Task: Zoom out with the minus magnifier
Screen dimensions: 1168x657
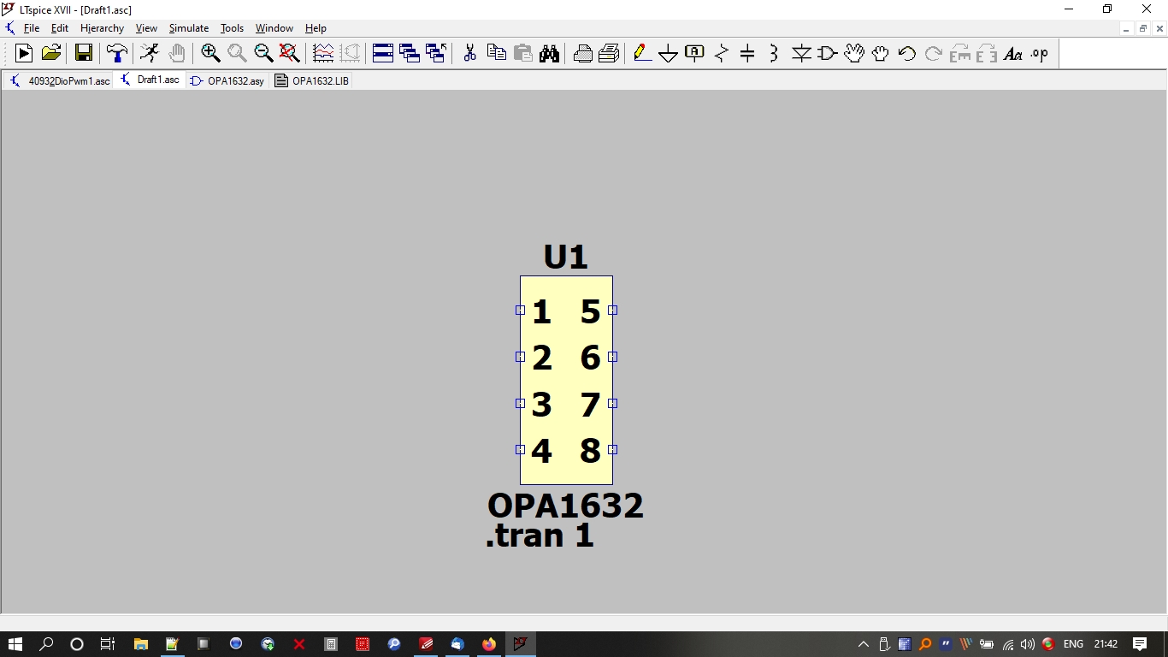Action: click(263, 54)
